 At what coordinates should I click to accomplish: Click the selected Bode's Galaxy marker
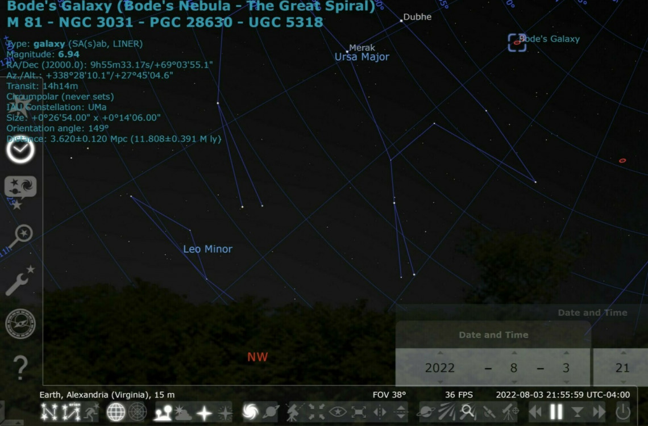[517, 43]
